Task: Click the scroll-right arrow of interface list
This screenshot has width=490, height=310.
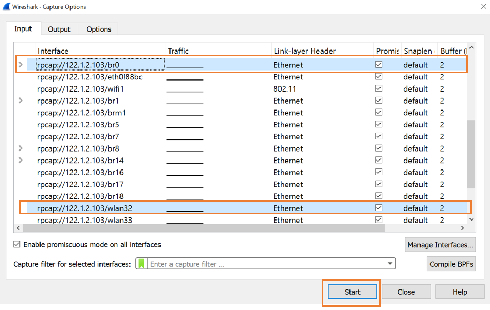Action: [x=463, y=228]
